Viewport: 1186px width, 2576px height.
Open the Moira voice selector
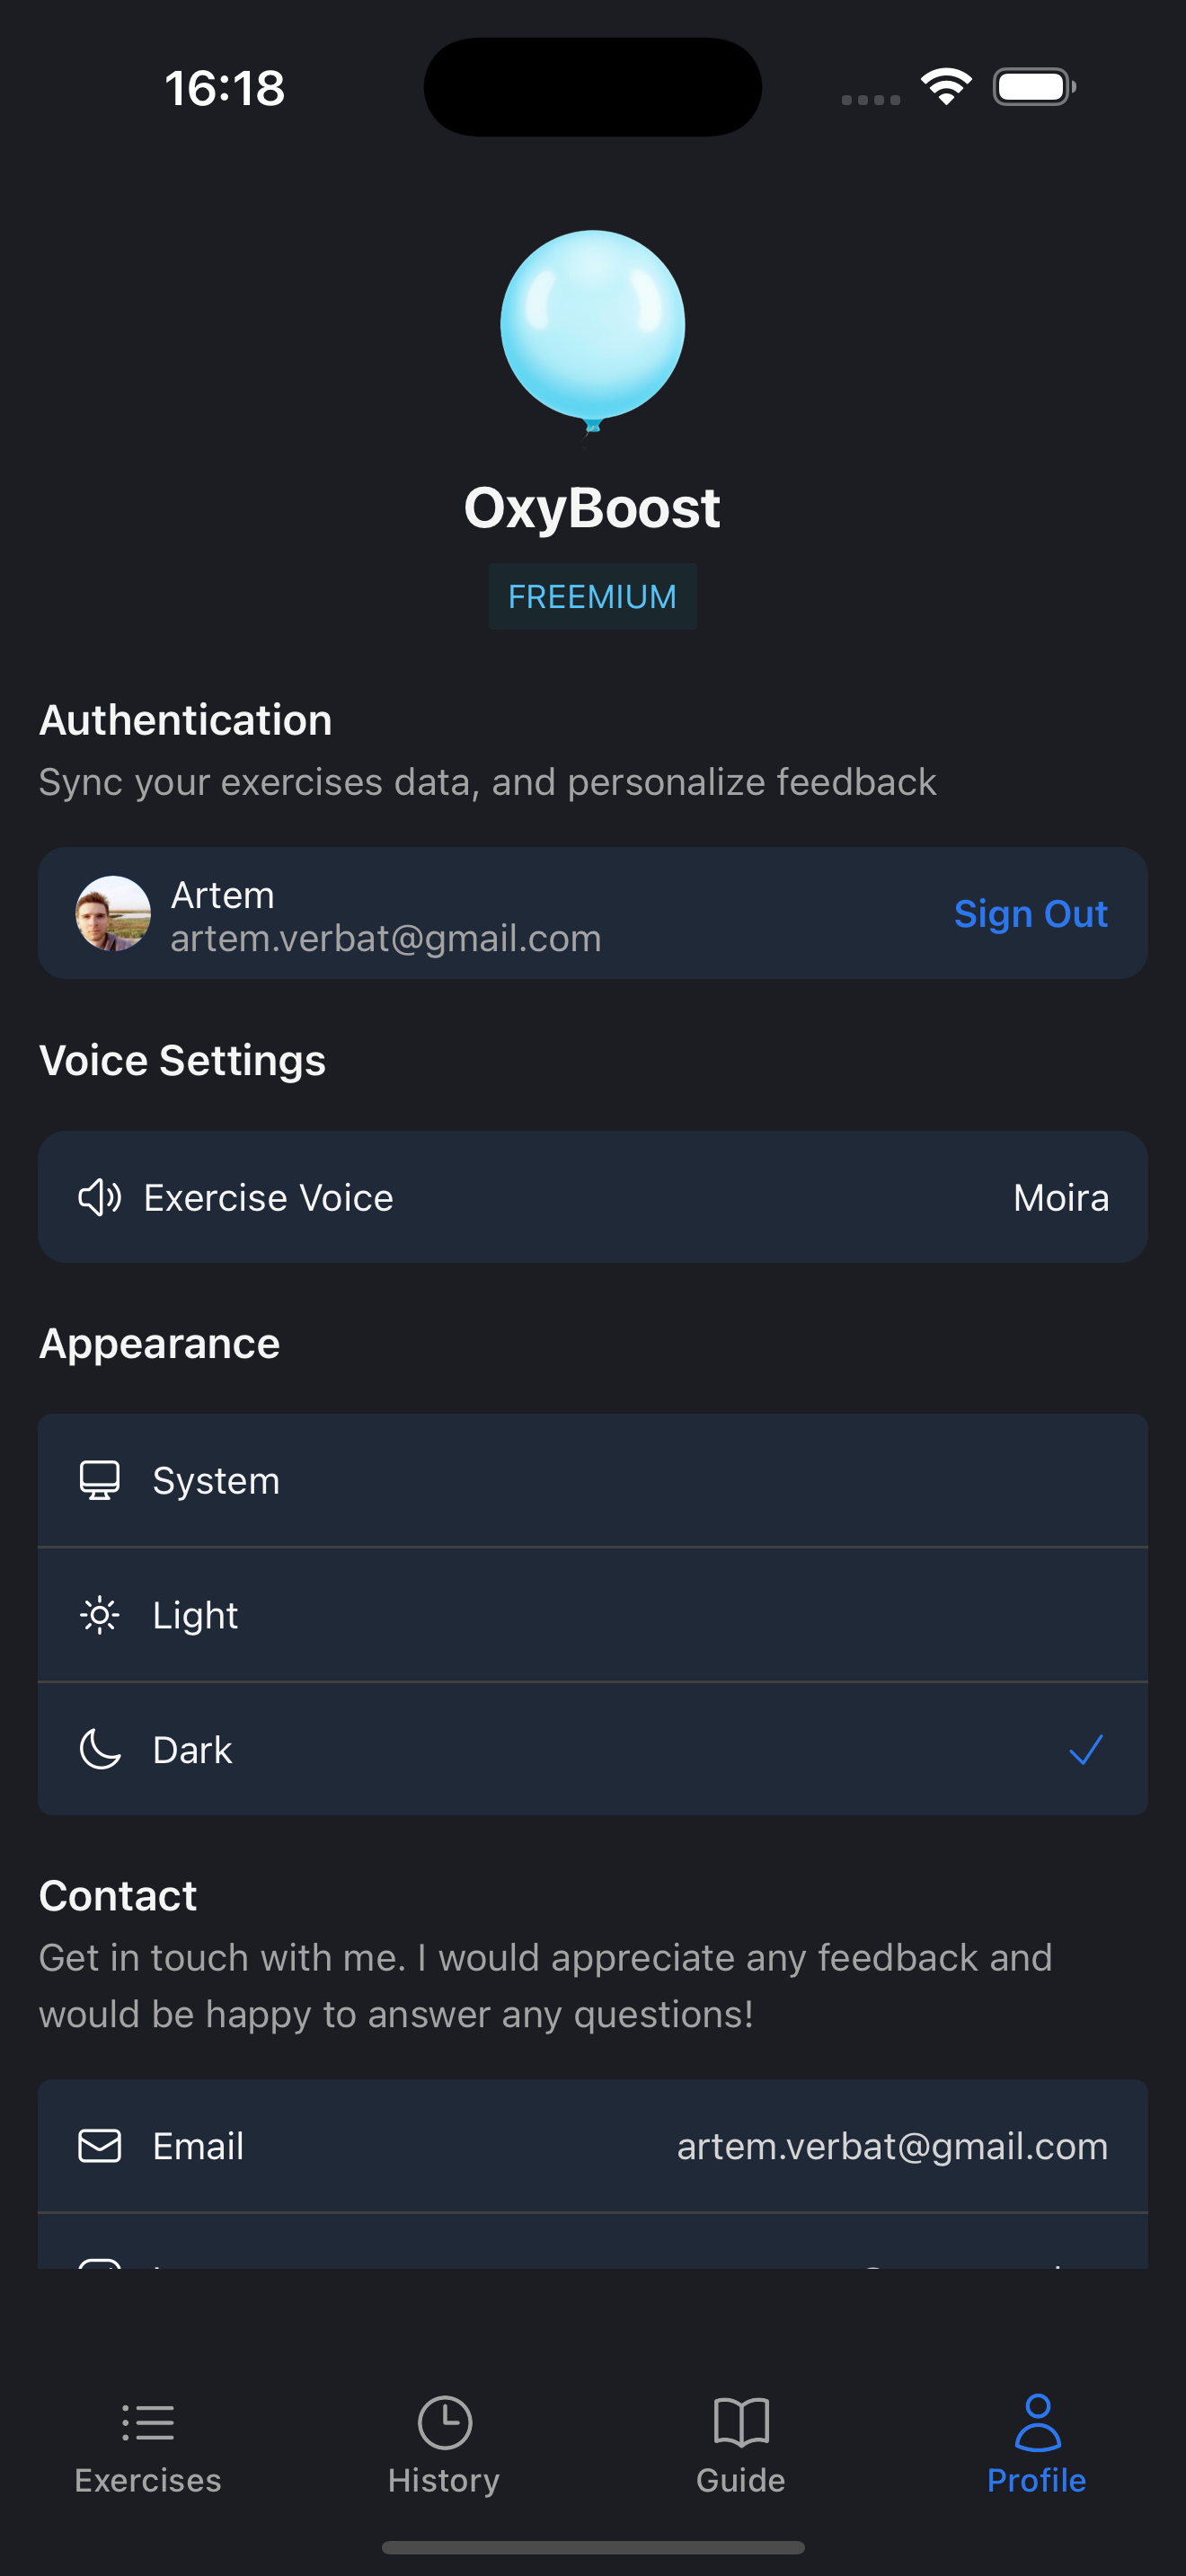tap(1060, 1198)
